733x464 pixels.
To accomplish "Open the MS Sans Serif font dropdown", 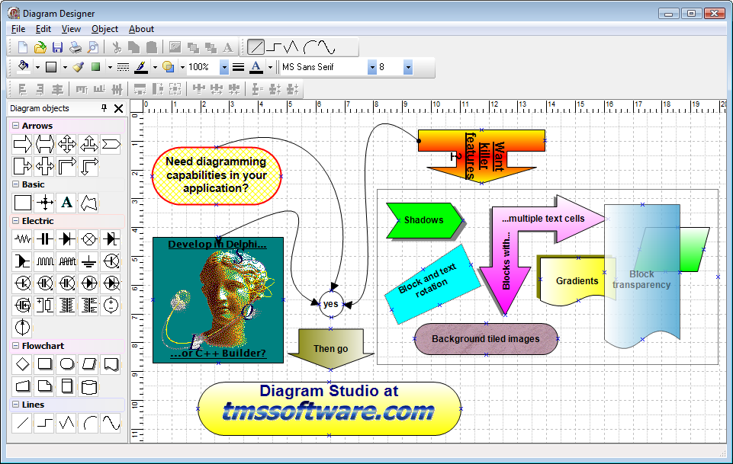I will [x=372, y=67].
